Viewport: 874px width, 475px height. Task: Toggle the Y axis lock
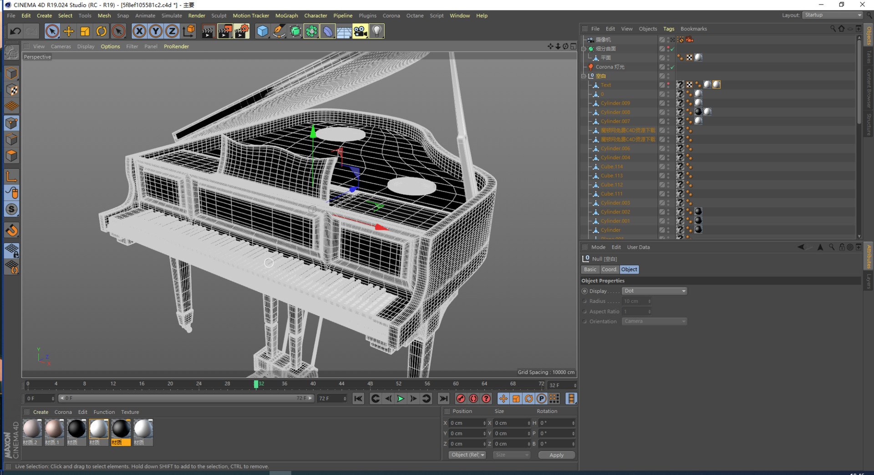click(156, 31)
